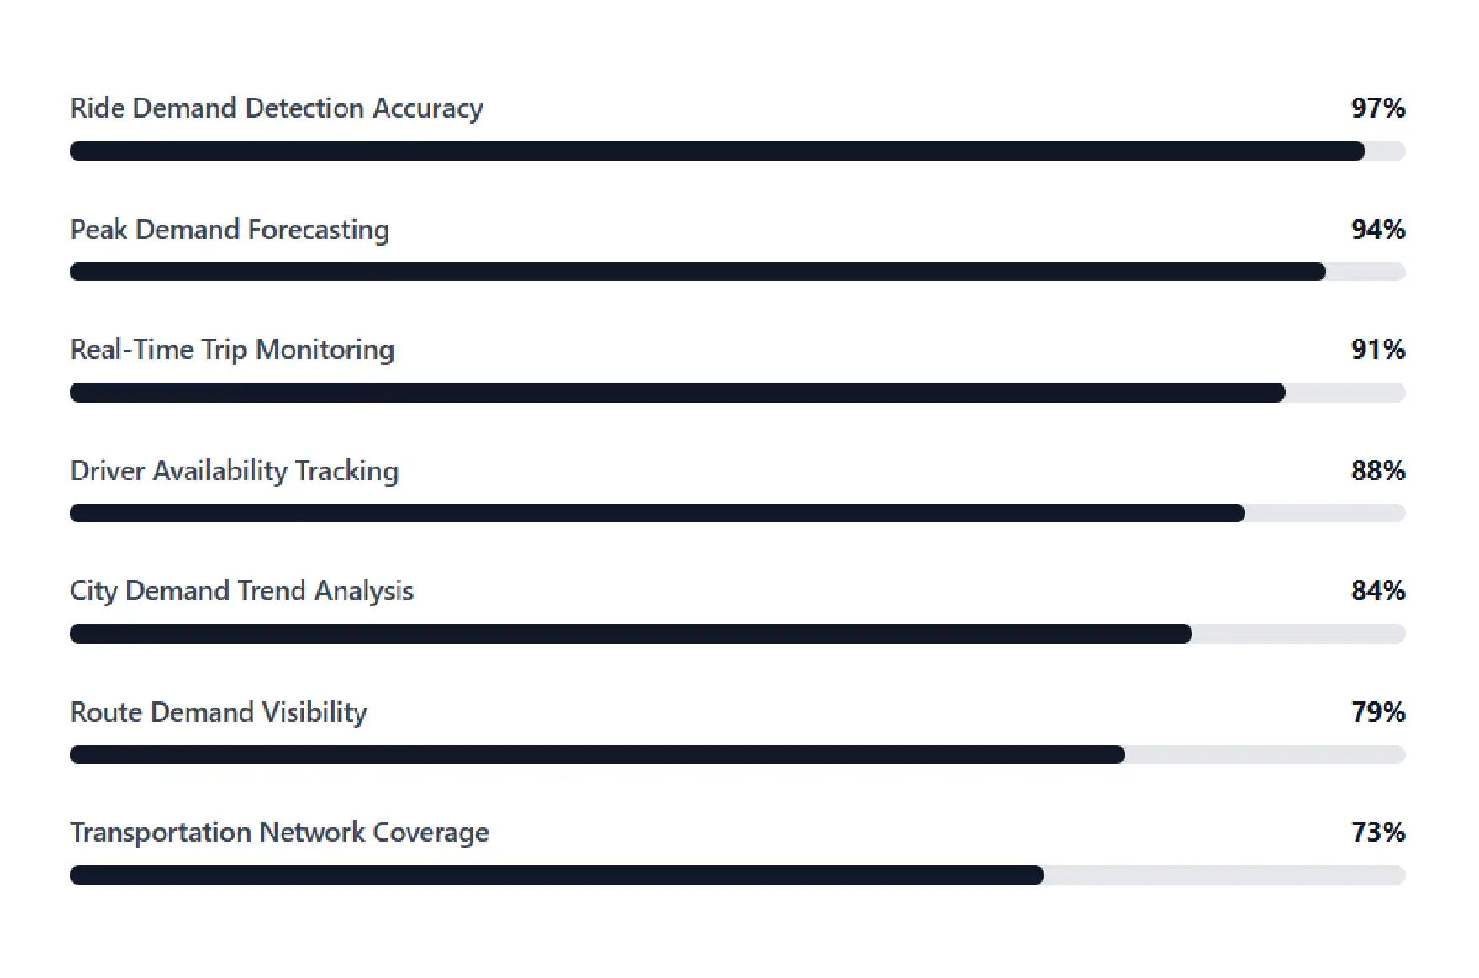Select the Real-Time Trip Monitoring label
Screen dimensions: 1479x978
click(x=232, y=350)
